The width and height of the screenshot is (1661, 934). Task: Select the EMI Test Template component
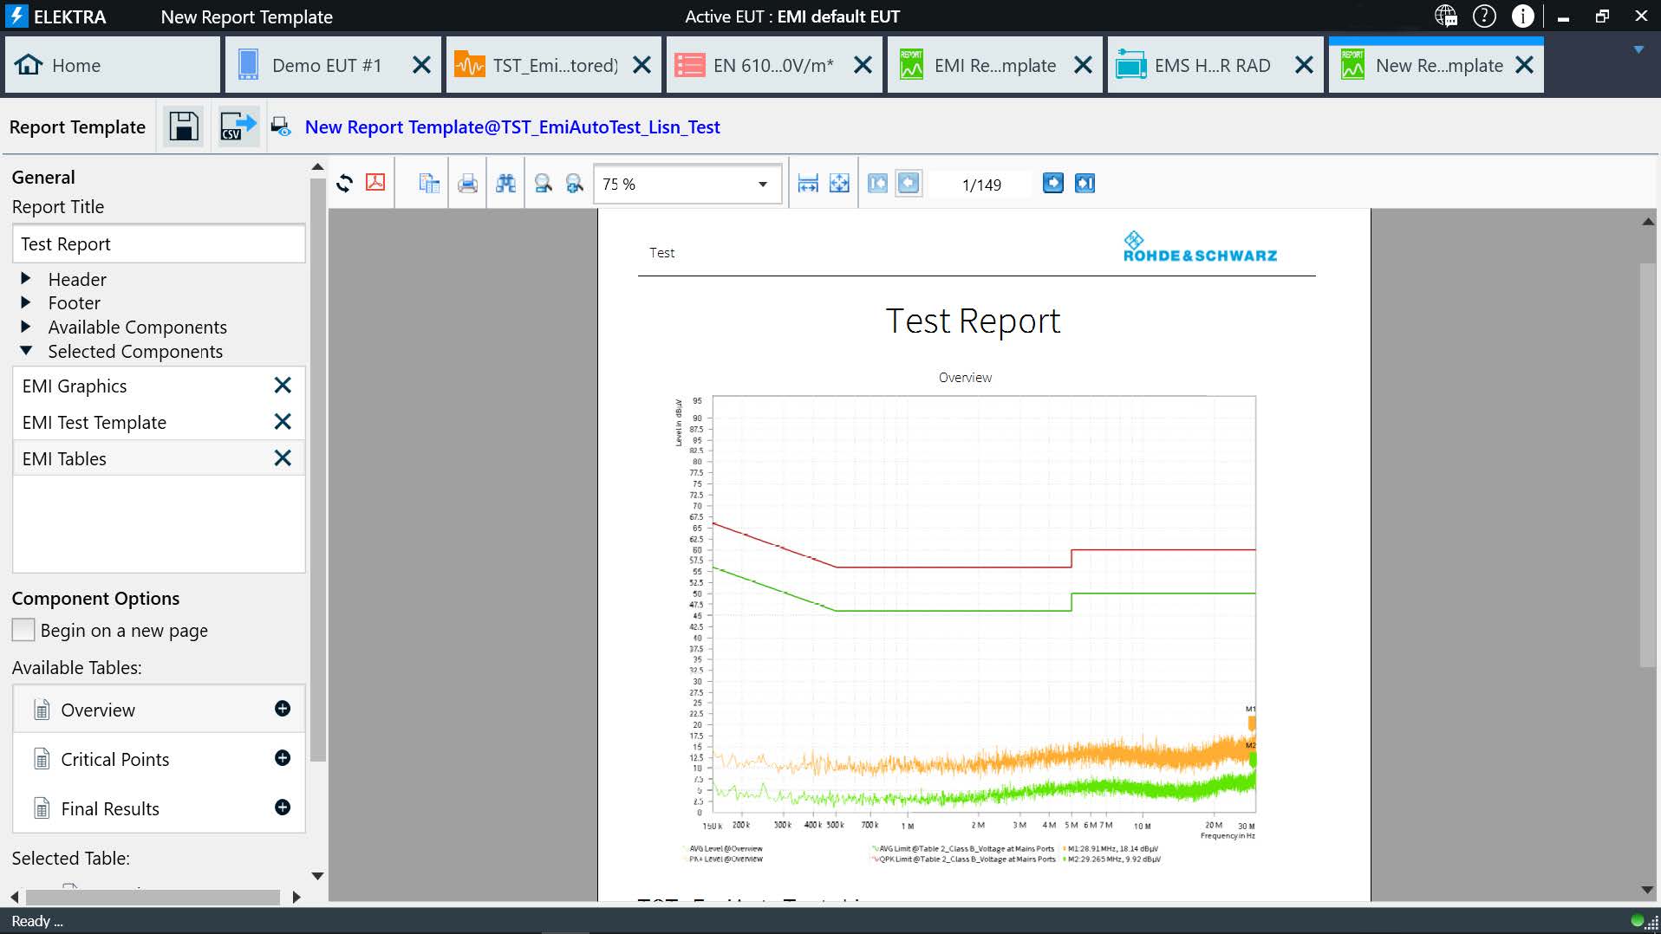[94, 423]
